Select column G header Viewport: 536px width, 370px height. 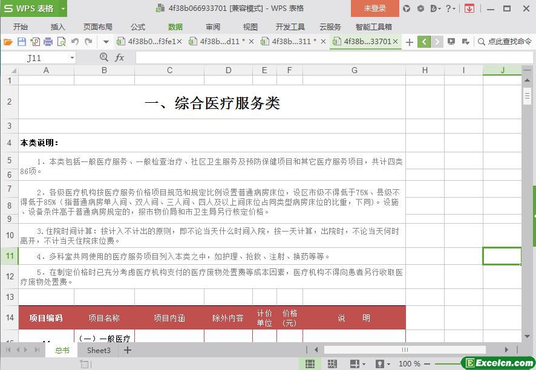pyautogui.click(x=354, y=70)
